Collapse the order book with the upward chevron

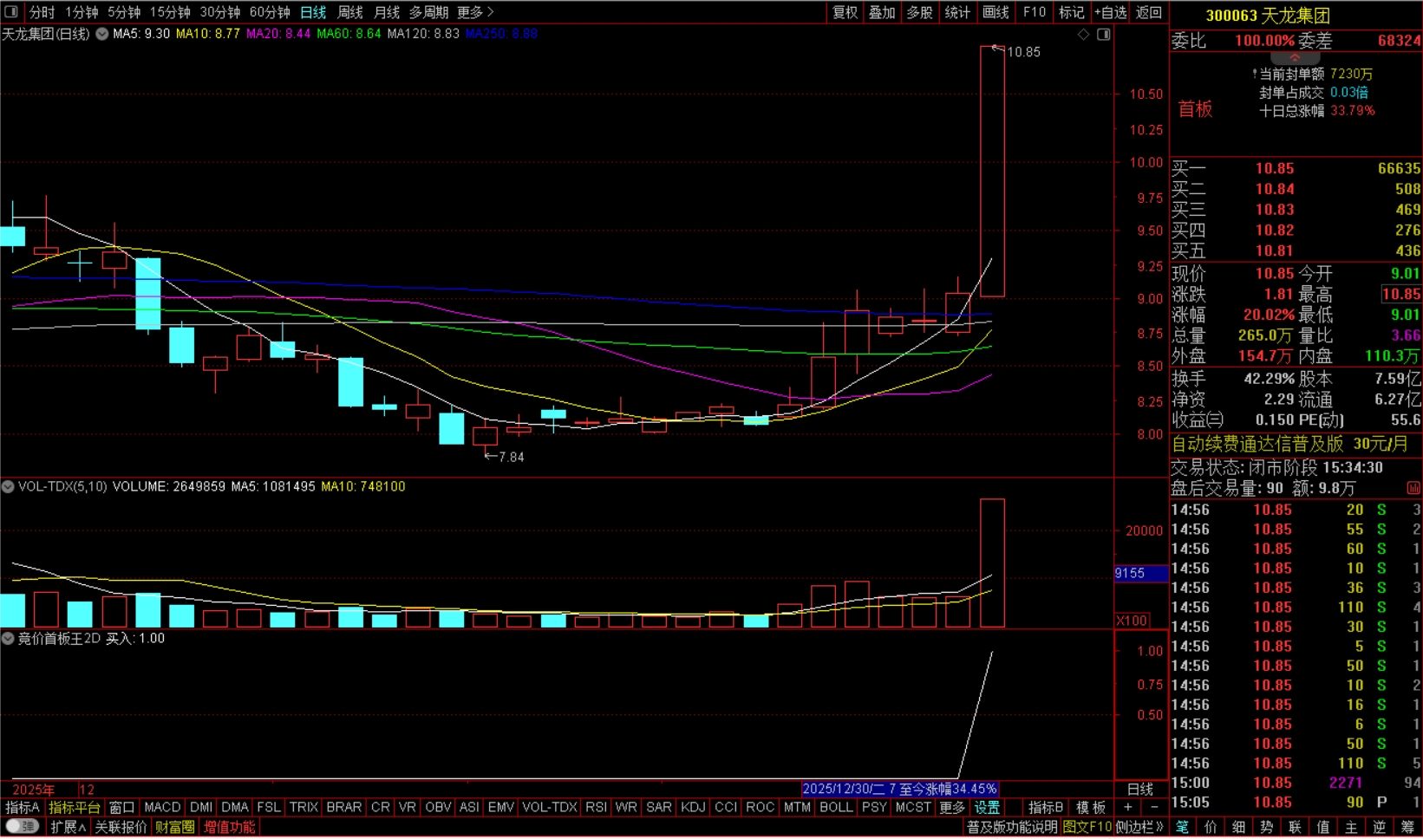[x=1295, y=57]
